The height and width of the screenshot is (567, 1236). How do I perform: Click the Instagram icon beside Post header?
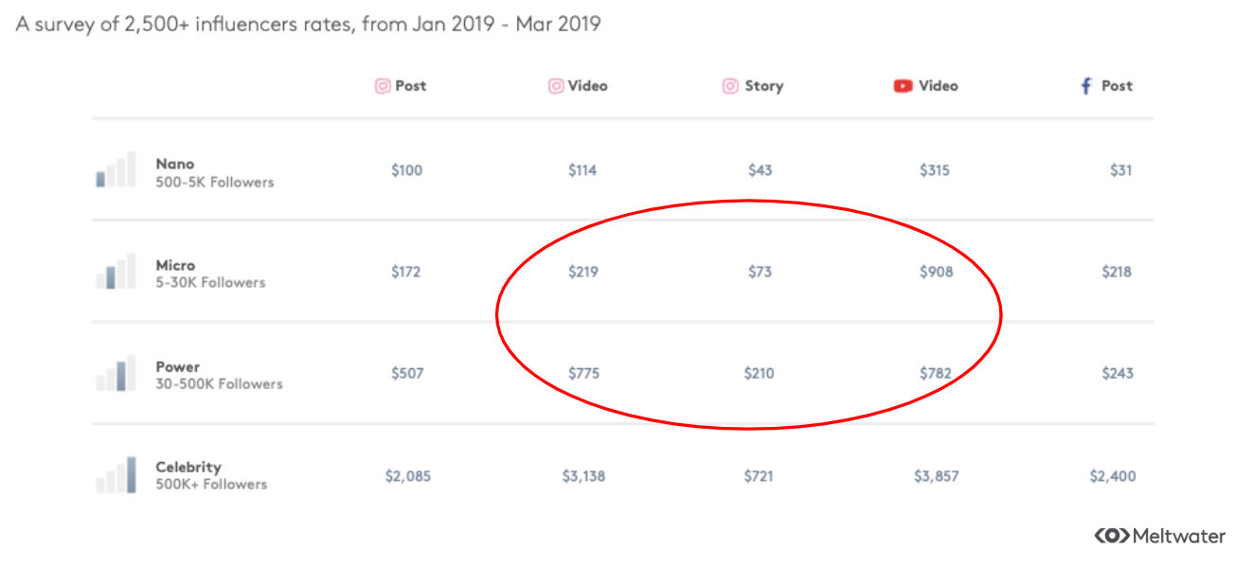pyautogui.click(x=383, y=86)
